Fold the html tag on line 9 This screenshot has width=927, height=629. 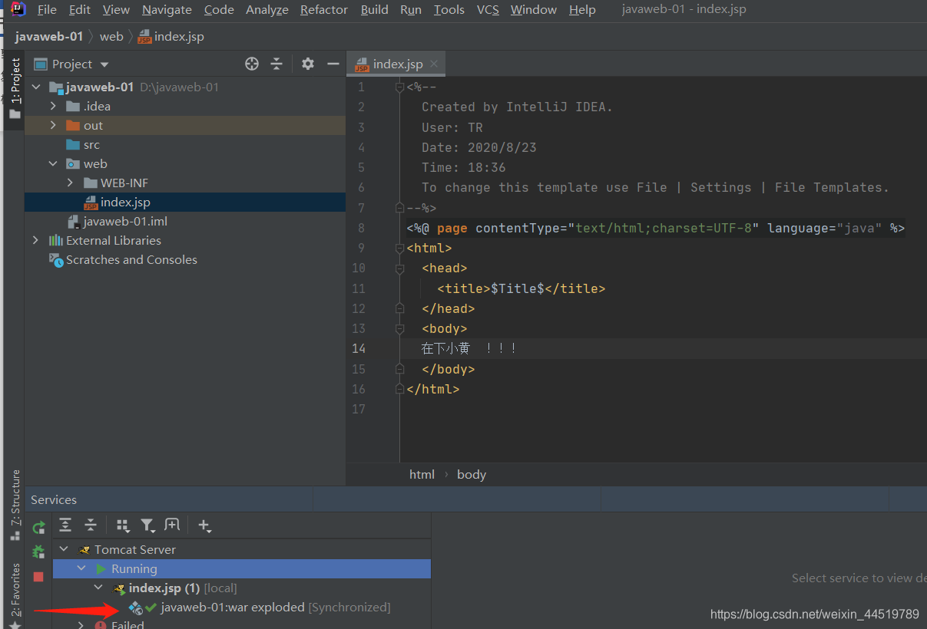[399, 249]
